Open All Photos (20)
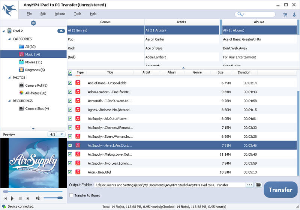Viewport: 300px width, 210px height. (x=36, y=93)
